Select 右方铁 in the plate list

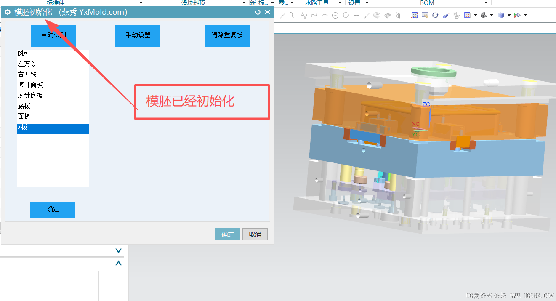point(53,75)
